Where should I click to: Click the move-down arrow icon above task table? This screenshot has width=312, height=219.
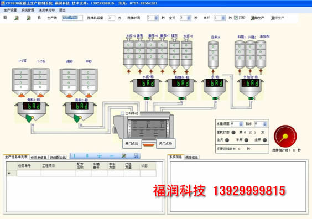pyautogui.click(x=87, y=156)
